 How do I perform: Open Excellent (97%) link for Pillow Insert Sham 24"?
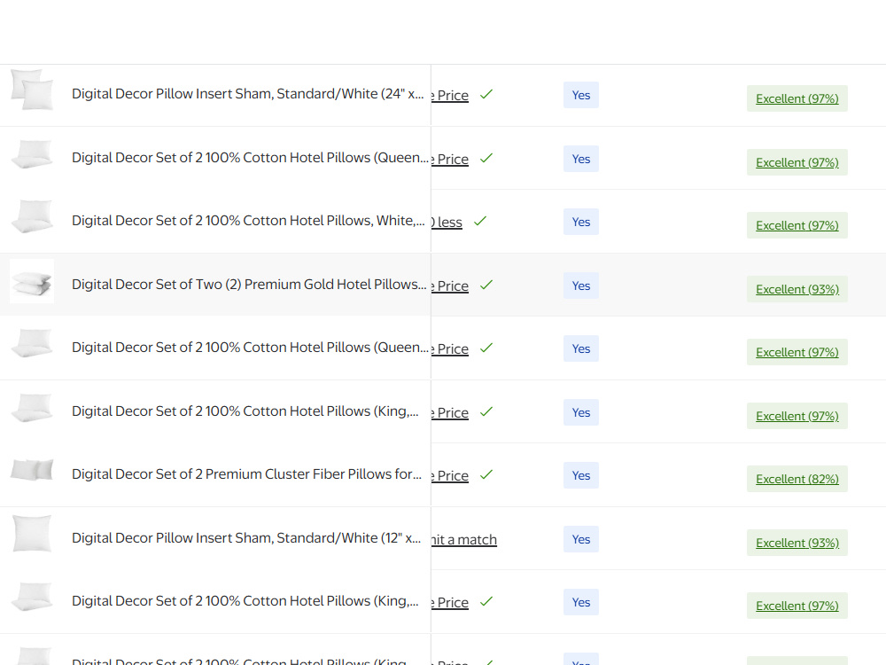(x=797, y=98)
